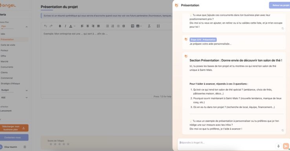290x151 pixels.
Task: Open the Marché section
Action: point(4,61)
